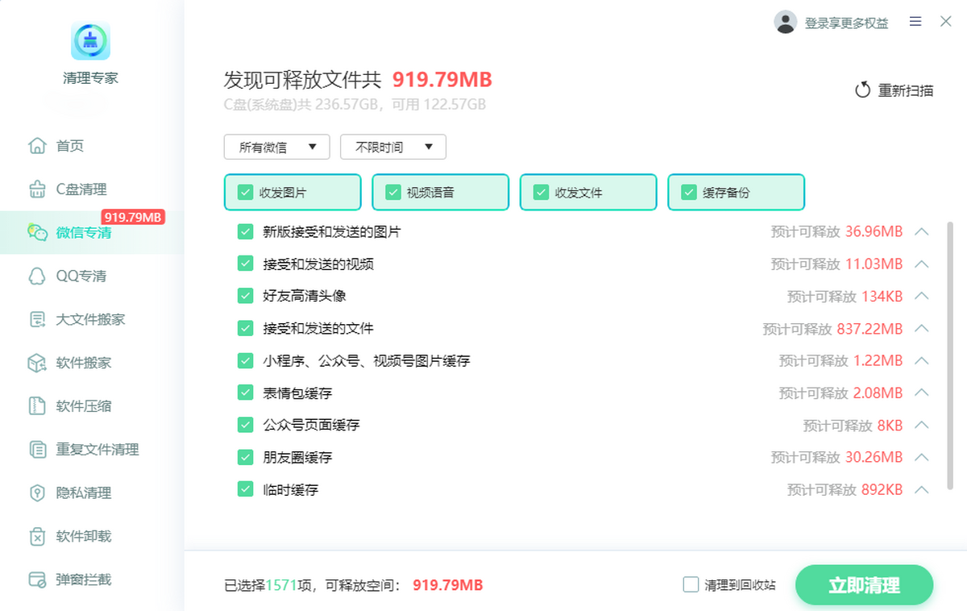Click the 重新扫描 refresh icon
This screenshot has width=967, height=611.
tap(863, 90)
